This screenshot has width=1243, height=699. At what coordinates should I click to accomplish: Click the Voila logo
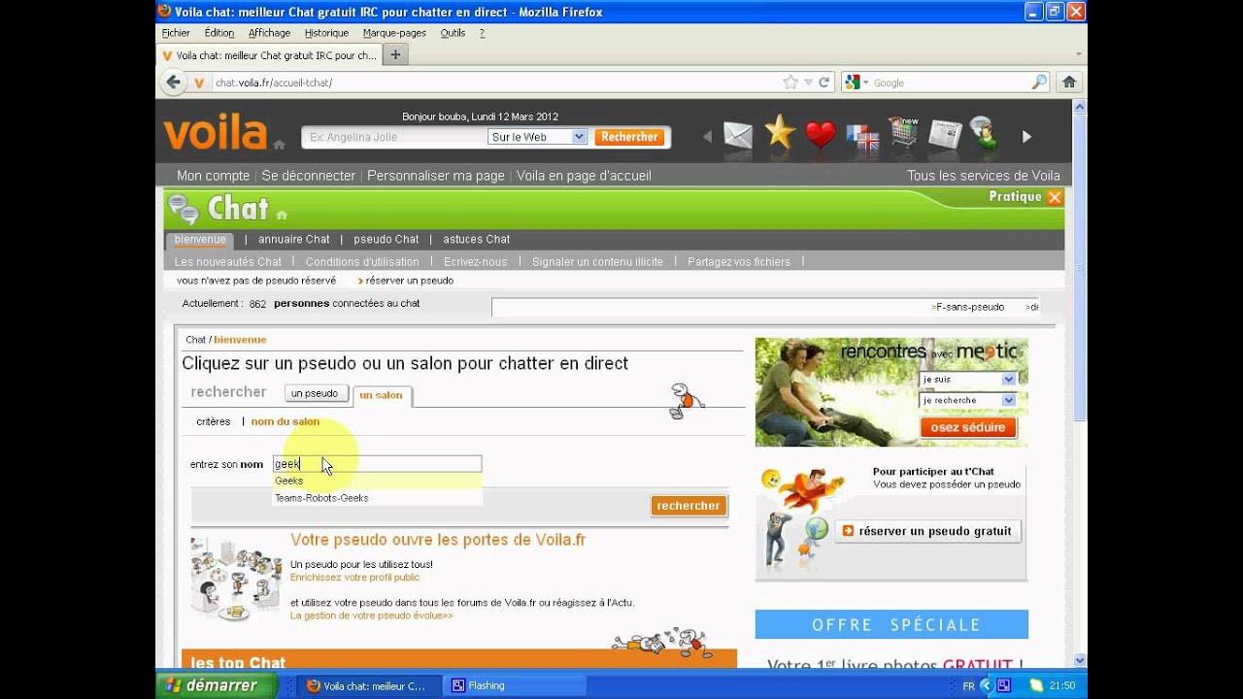coord(215,132)
